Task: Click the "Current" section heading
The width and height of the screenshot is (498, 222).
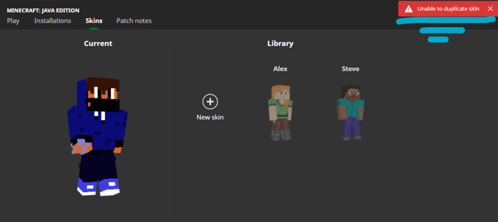Action: (x=98, y=43)
